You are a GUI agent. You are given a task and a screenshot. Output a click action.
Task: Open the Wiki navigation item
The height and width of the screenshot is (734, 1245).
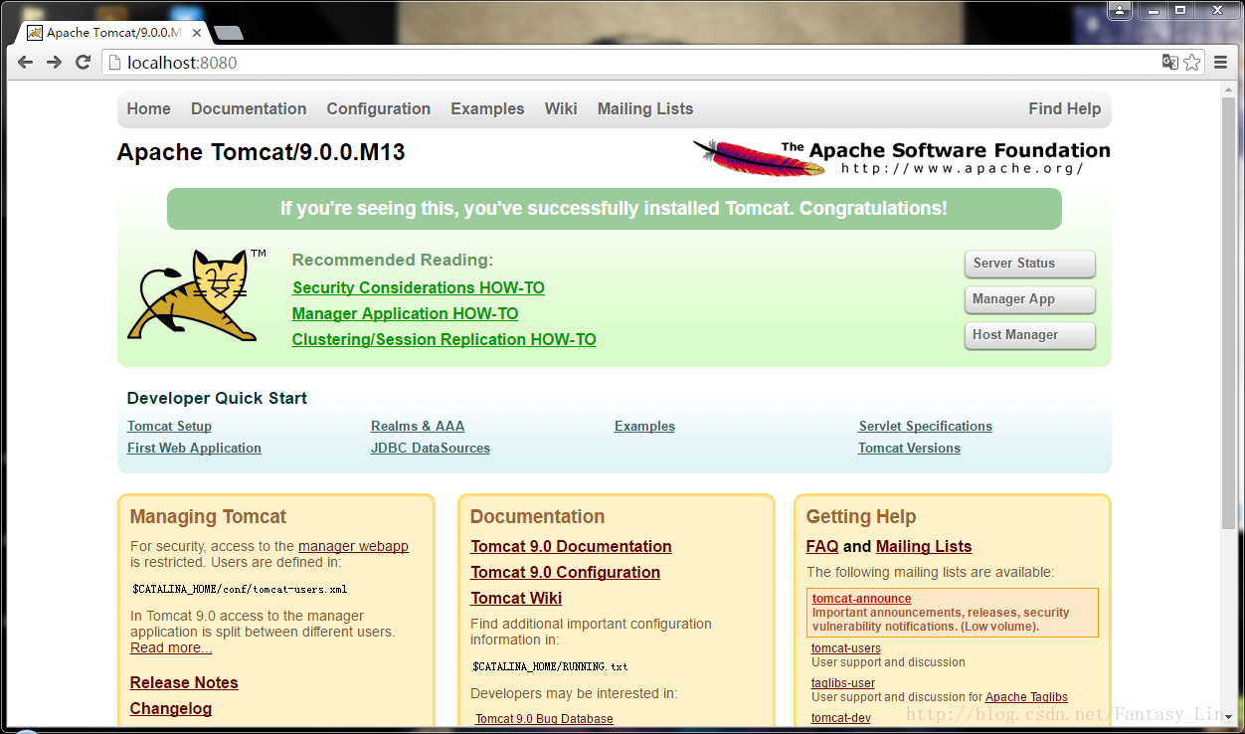(561, 109)
